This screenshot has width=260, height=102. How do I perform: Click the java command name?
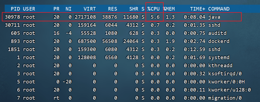(x=214, y=17)
